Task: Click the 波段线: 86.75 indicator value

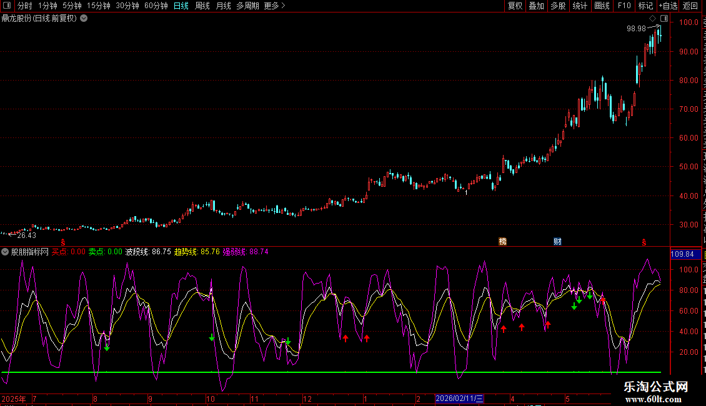Action: point(148,252)
